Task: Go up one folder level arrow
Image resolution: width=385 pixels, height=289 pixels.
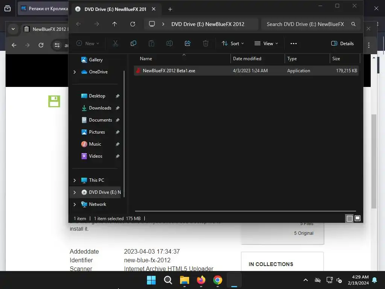Action: tap(114, 24)
